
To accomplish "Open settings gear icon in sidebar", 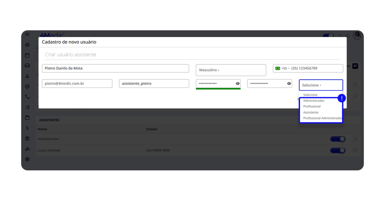I will (x=27, y=159).
